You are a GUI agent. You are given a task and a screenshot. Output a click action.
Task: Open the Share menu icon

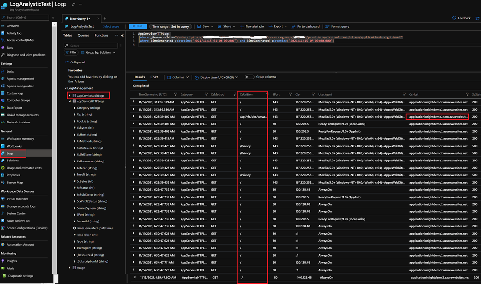coord(220,26)
